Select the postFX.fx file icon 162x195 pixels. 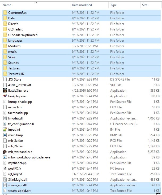point(5,169)
